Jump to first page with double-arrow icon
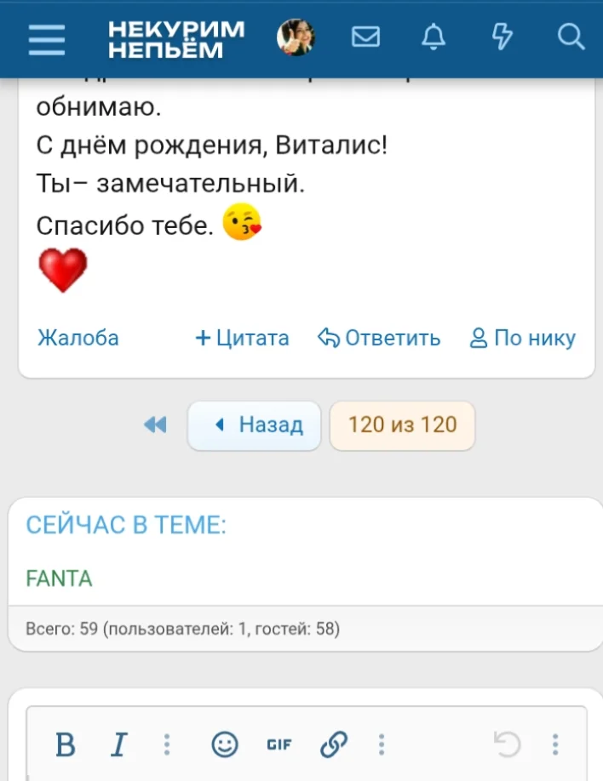Image resolution: width=603 pixels, height=781 pixels. [155, 425]
